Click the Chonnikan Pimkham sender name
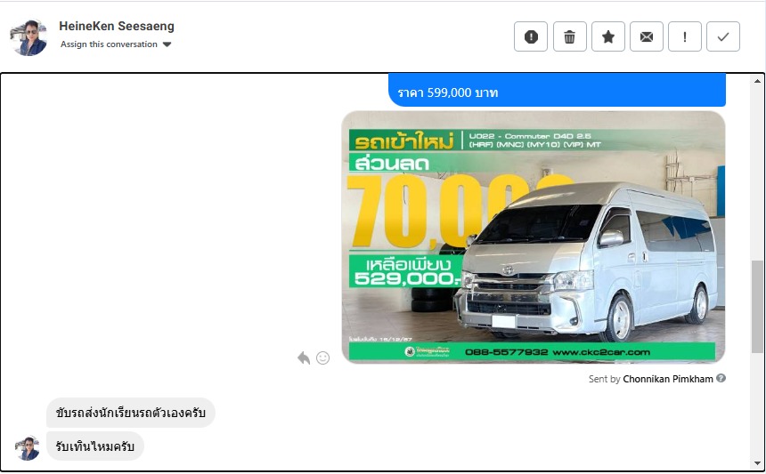The height and width of the screenshot is (474, 766). (x=668, y=379)
